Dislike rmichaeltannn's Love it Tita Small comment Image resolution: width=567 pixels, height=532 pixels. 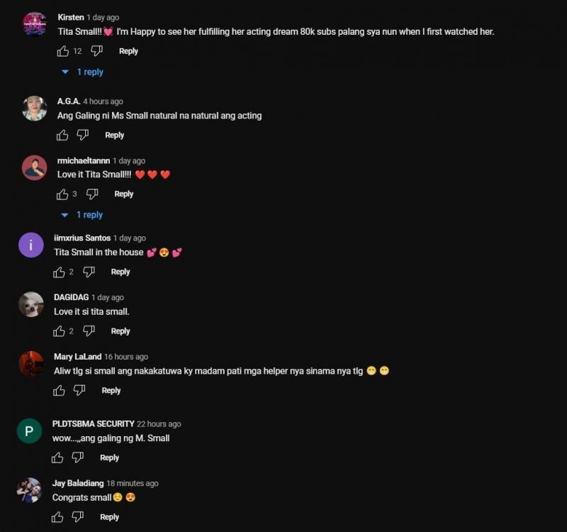92,194
